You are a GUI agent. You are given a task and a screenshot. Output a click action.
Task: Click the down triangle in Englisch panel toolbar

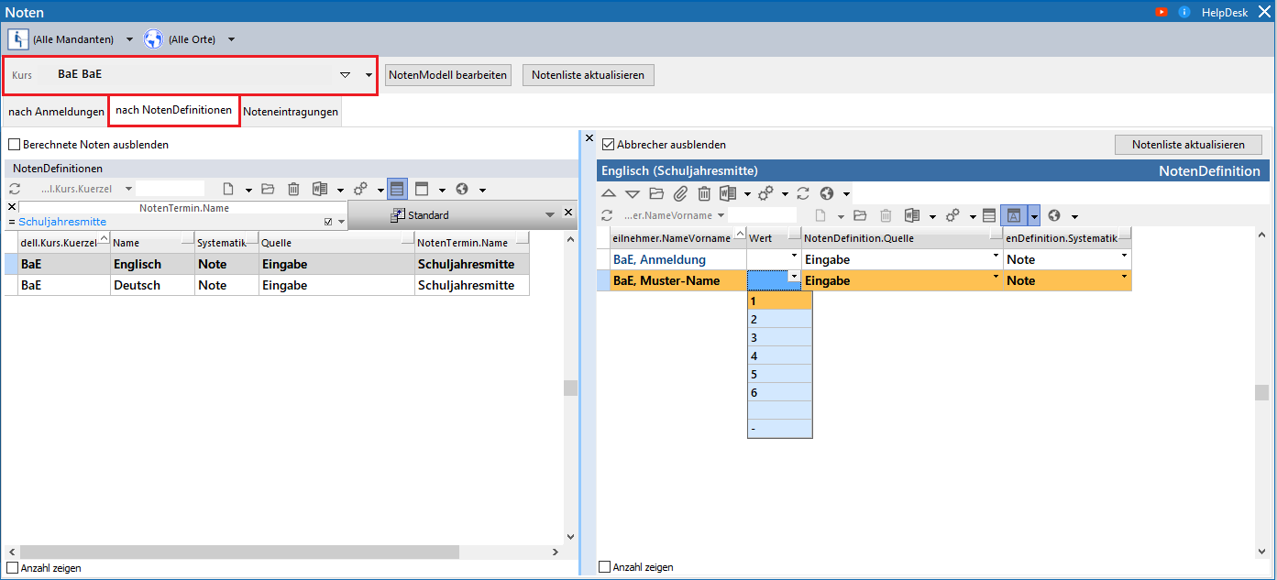[633, 193]
